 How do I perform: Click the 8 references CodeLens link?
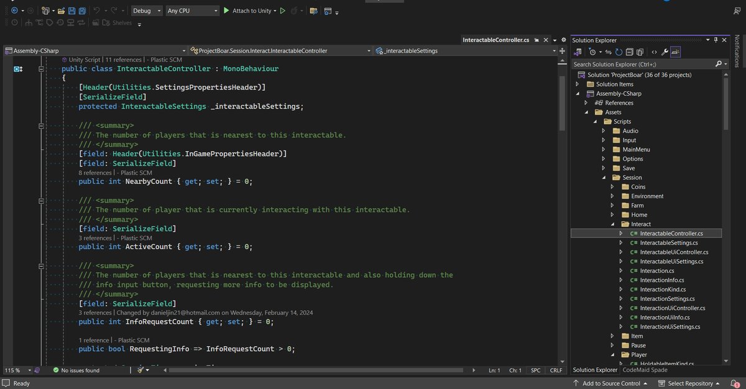click(x=94, y=173)
